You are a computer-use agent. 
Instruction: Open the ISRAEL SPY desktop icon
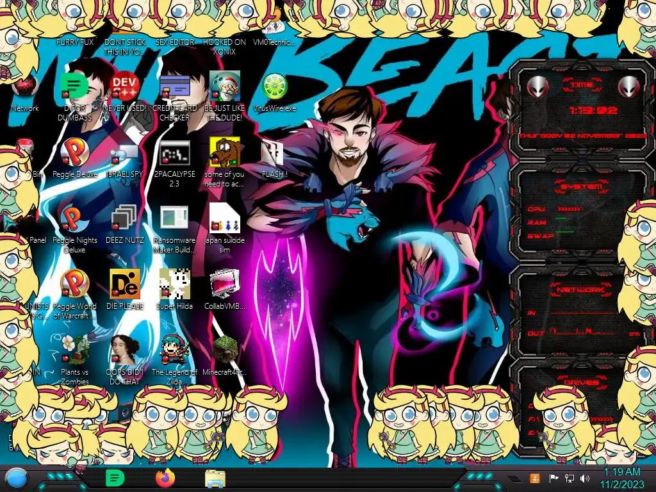click(125, 154)
